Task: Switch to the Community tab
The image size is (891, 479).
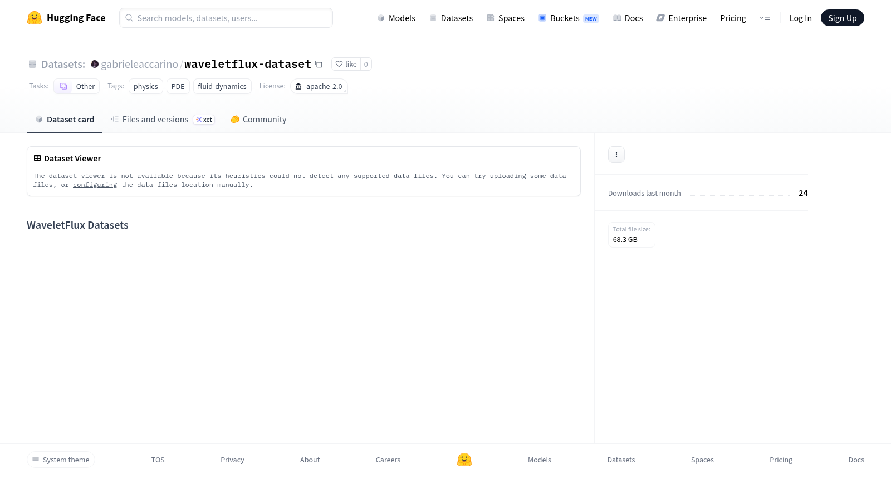Action: [258, 119]
